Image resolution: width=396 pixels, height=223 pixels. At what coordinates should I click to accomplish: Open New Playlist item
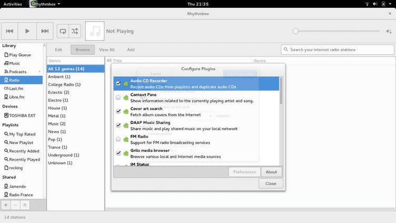tap(18, 142)
